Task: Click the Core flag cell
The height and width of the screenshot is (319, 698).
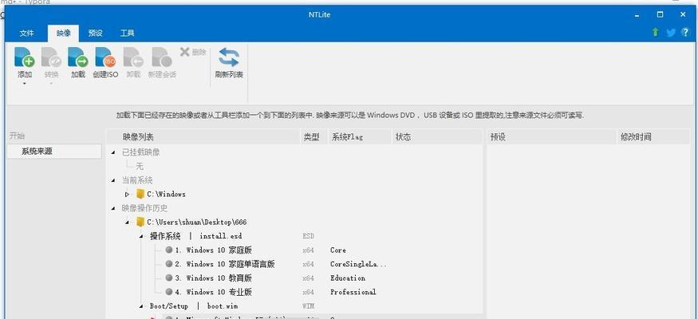Action: (x=338, y=250)
